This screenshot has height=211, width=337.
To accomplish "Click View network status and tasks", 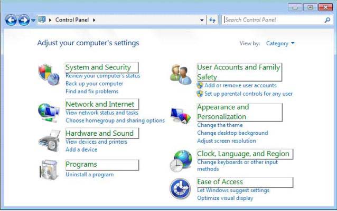I will click(102, 113).
